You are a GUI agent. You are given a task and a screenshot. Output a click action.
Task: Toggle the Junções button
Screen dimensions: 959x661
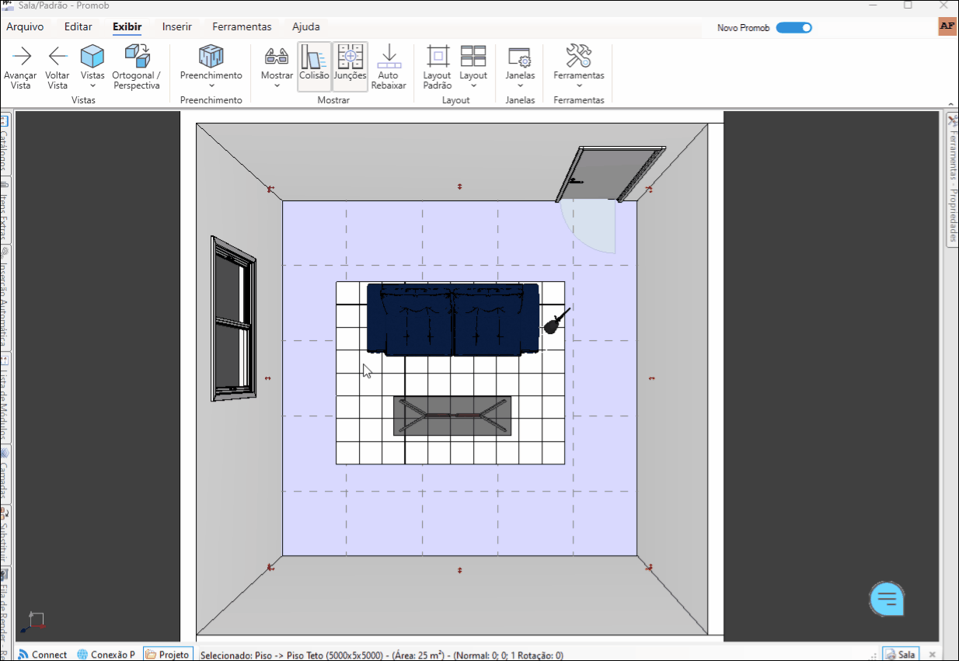click(350, 67)
